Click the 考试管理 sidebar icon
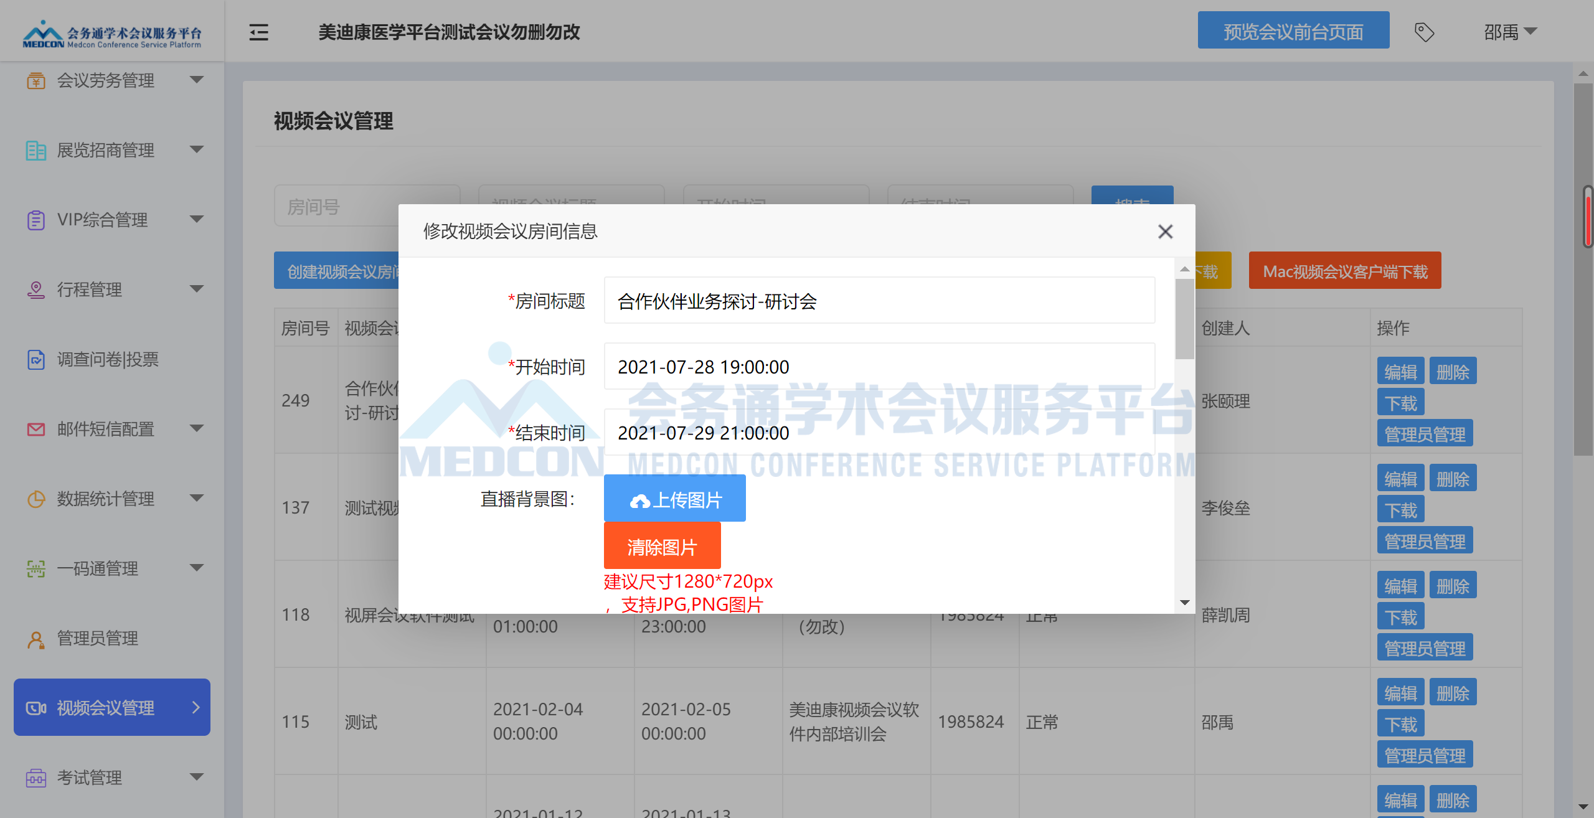 [x=36, y=778]
